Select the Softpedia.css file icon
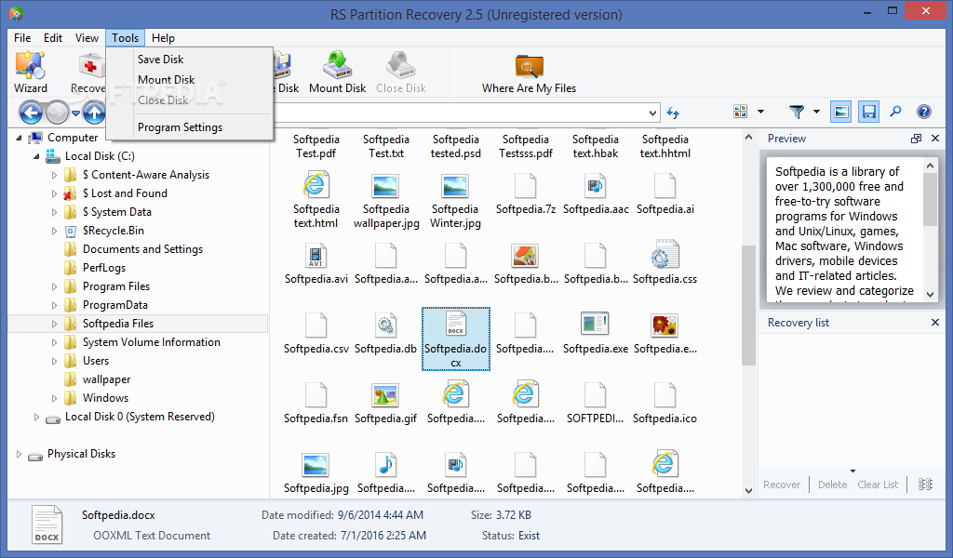Viewport: 953px width, 558px height. click(664, 255)
